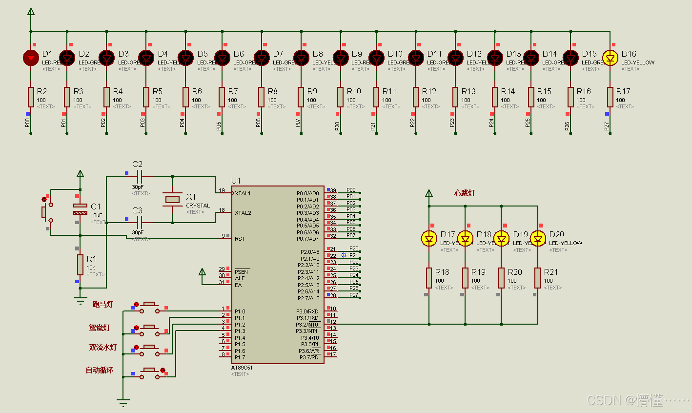Click LED D17 in the heartbeat group
The image size is (692, 413).
[x=429, y=239]
